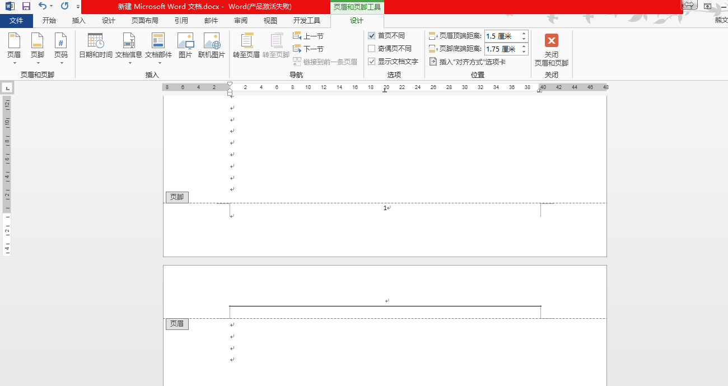Open the 设计 tab next to 插入

coord(109,21)
